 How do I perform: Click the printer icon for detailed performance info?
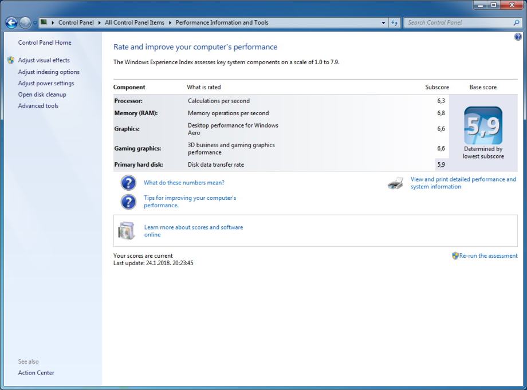tap(395, 183)
